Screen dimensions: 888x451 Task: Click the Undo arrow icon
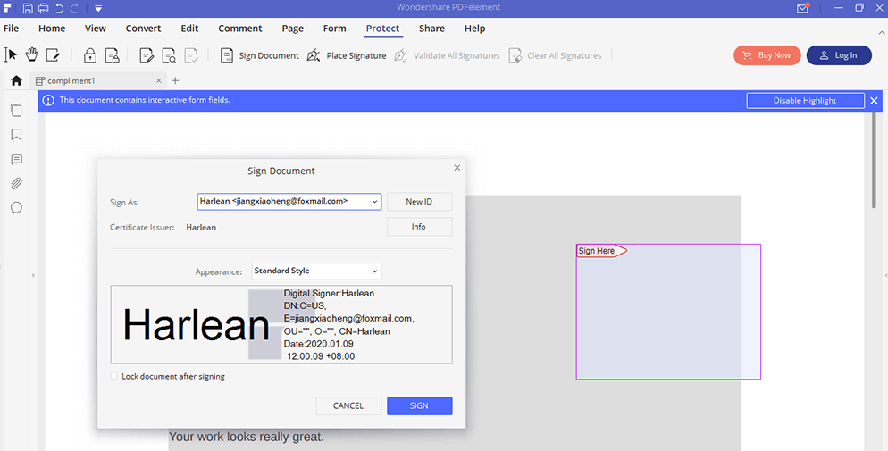60,8
